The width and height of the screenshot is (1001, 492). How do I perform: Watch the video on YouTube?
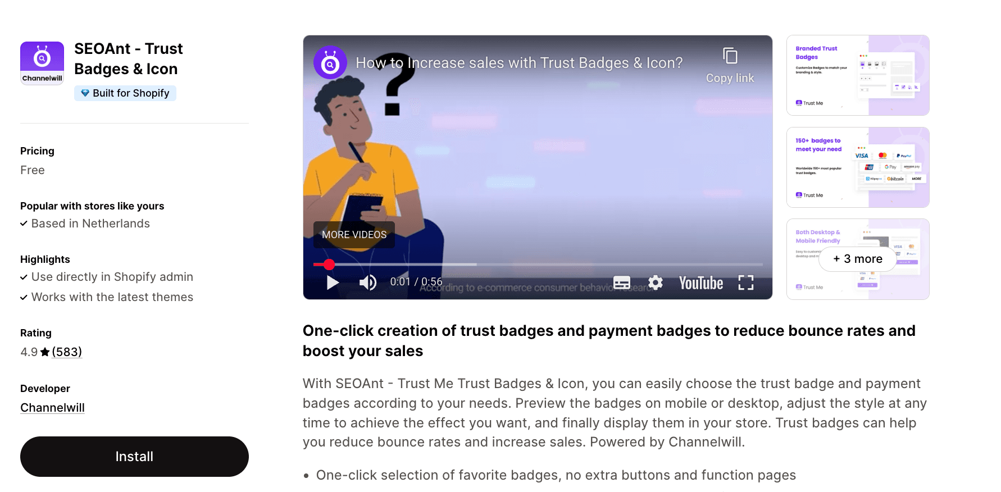click(700, 283)
